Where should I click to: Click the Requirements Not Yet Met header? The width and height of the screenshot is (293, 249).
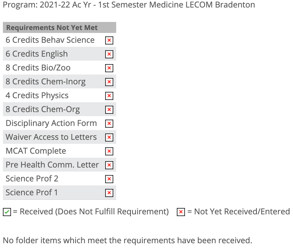click(x=52, y=28)
